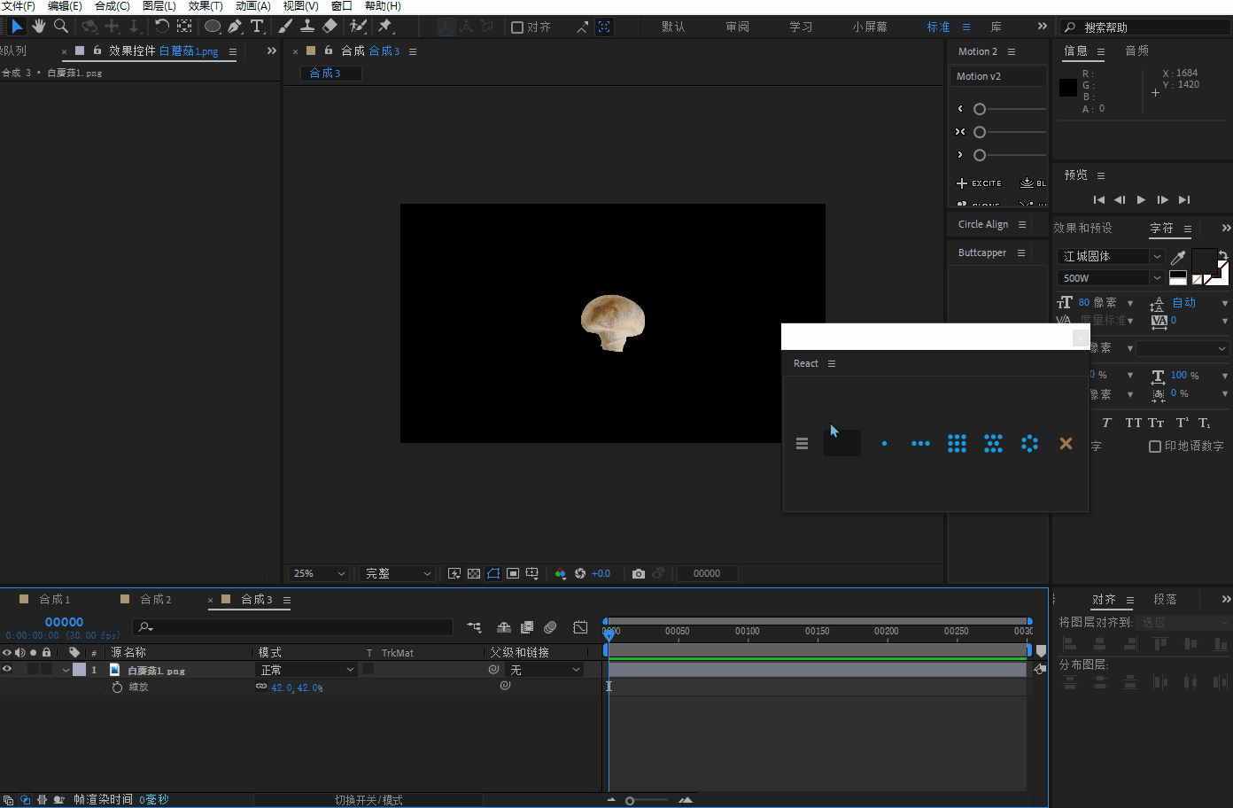Open font size 80 像素 dropdown arrow
This screenshot has height=808, width=1233.
click(1130, 304)
